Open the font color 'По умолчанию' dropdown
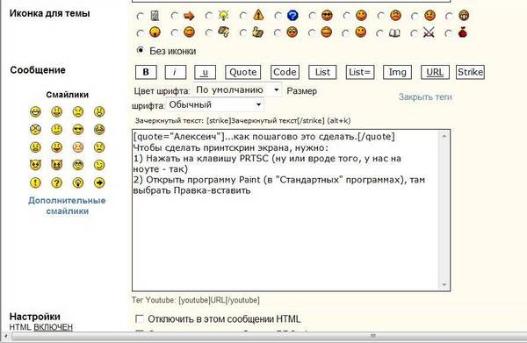Viewport: 527px width, 343px height. tap(237, 90)
